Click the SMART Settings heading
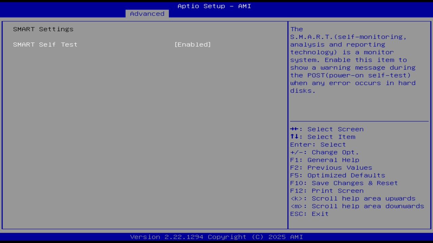Screen dimensions: 433x243 (x=43, y=29)
